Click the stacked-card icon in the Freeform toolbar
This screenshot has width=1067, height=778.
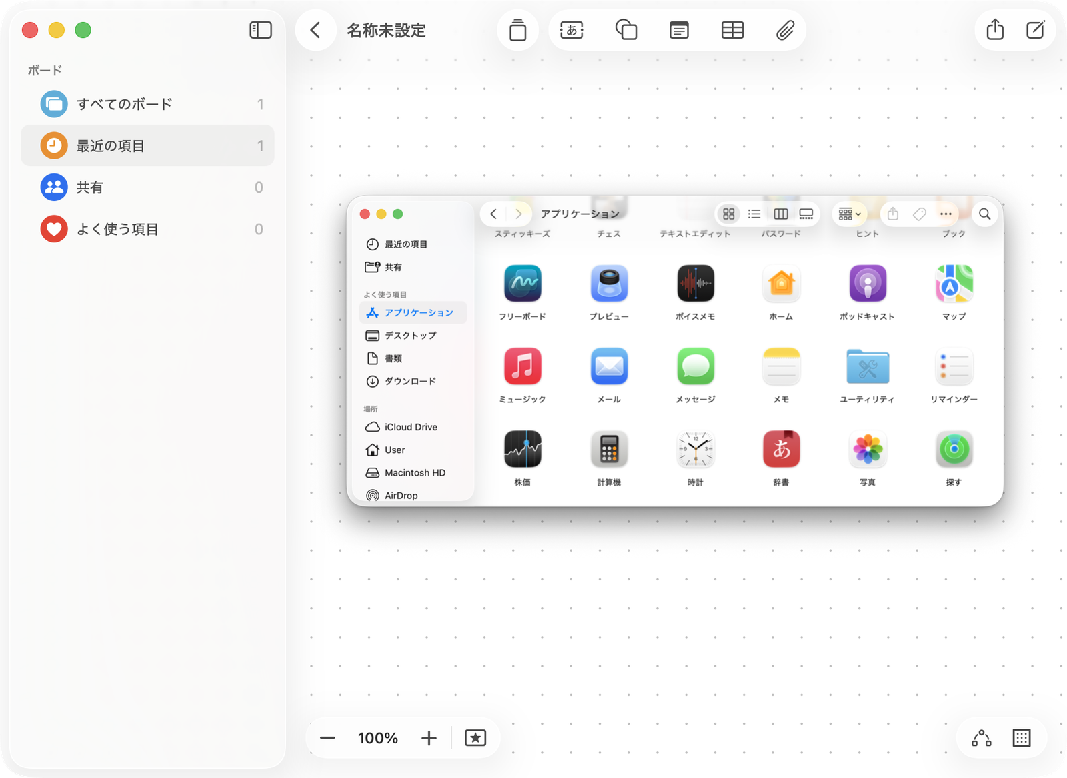pyautogui.click(x=518, y=30)
